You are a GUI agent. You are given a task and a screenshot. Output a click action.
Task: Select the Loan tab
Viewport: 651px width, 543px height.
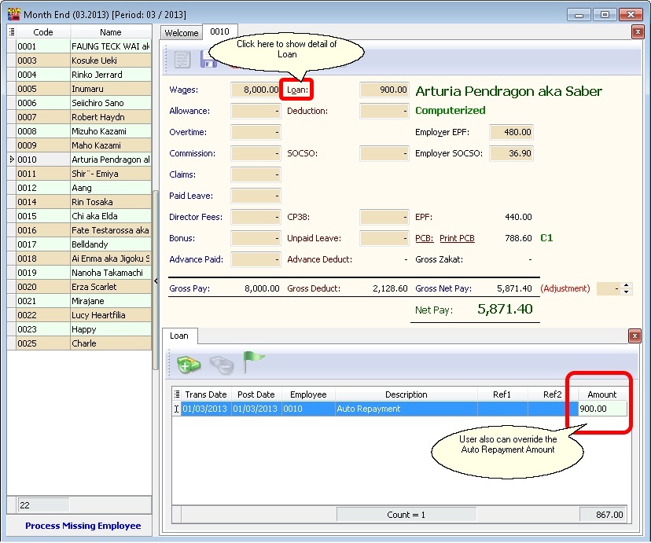(x=179, y=336)
